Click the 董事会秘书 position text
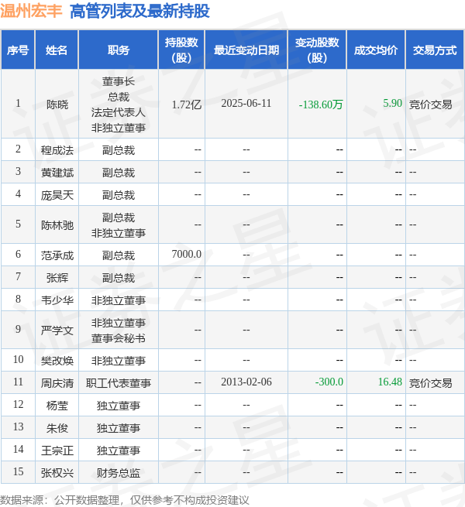 (x=119, y=338)
